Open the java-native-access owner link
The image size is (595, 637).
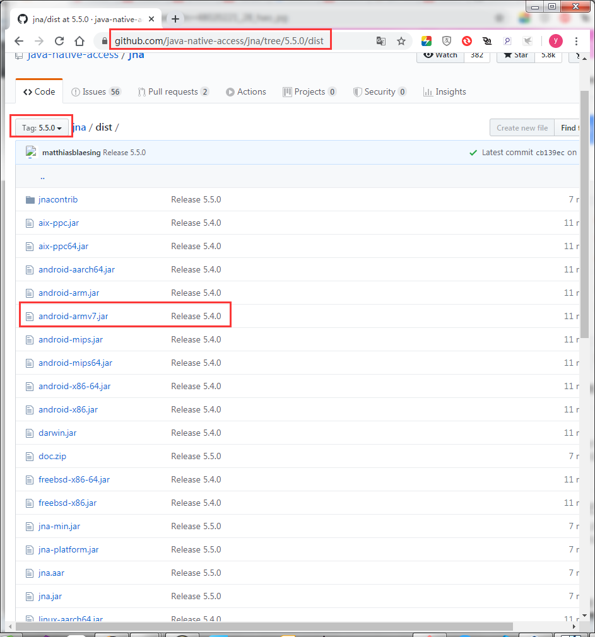[73, 56]
